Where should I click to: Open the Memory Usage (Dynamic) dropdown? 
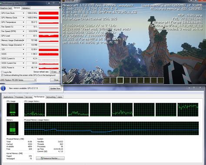[x=23, y=45]
